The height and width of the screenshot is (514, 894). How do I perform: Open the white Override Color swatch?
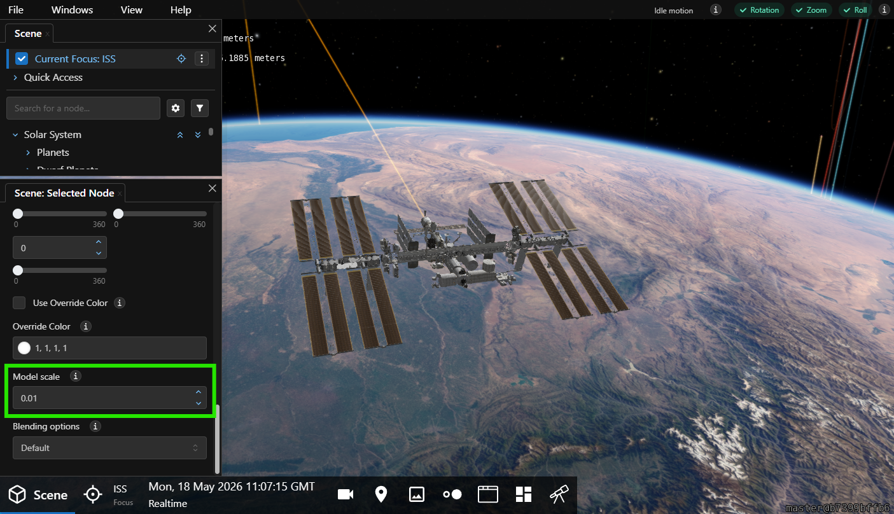(24, 348)
